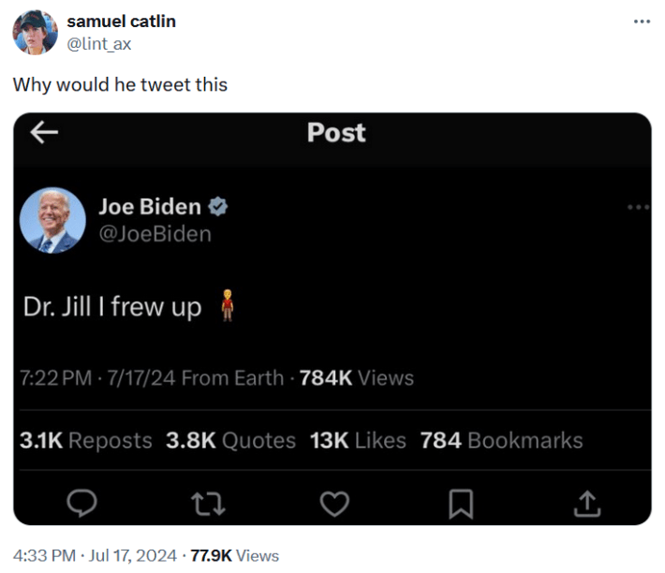Screen dimensions: 665x573
Task: Click the @JoeBiden handle
Action: (155, 234)
